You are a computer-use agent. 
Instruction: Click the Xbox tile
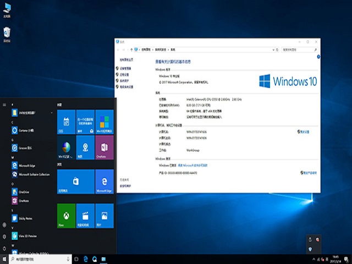[x=66, y=216]
